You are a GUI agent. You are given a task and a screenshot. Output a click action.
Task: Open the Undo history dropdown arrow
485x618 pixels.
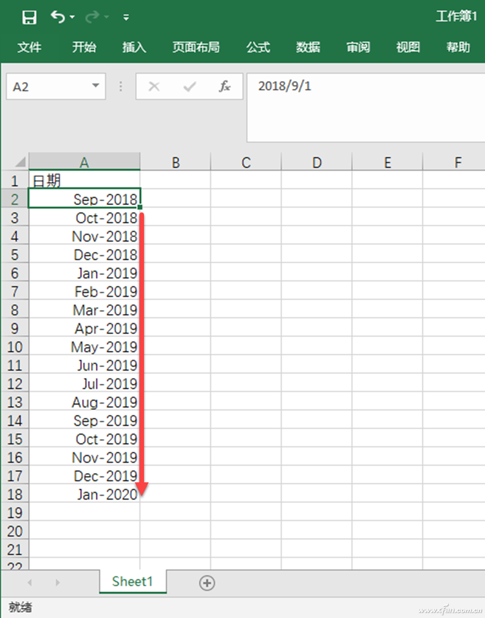click(x=72, y=17)
